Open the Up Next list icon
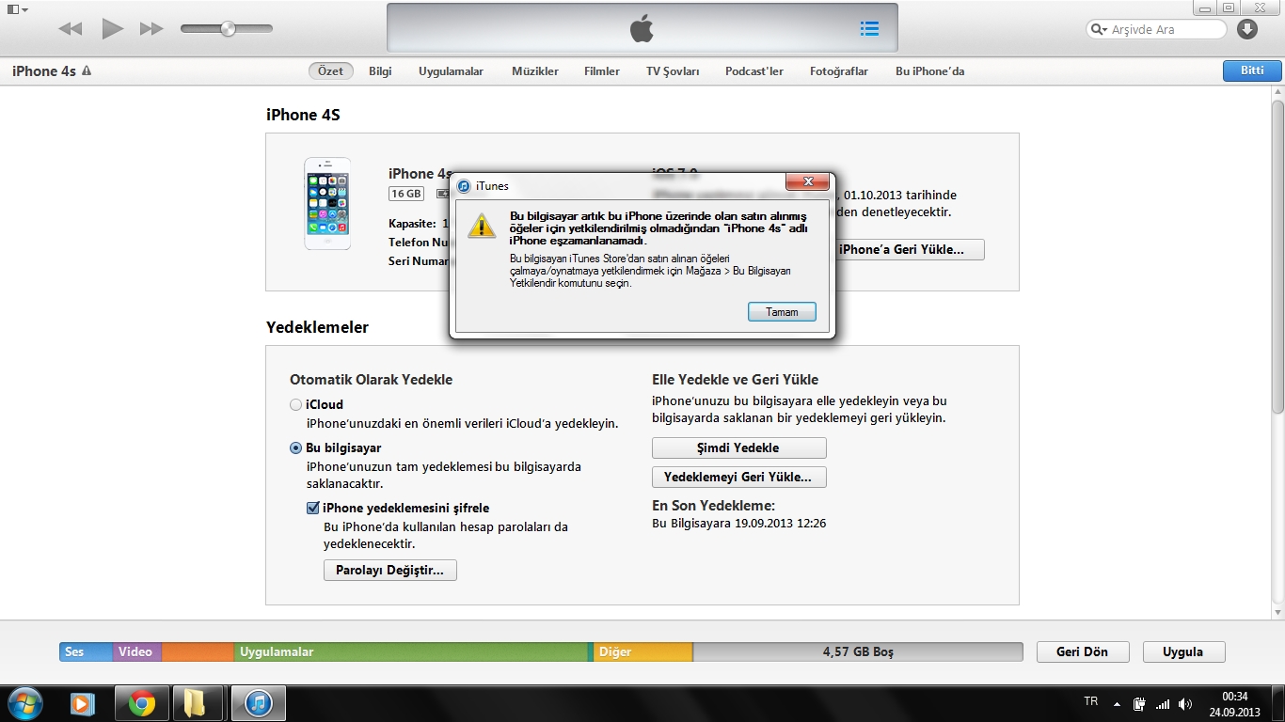 (869, 29)
